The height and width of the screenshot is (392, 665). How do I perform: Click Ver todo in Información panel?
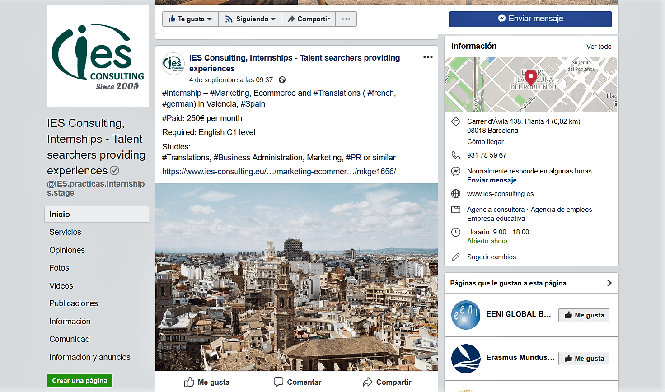(x=599, y=47)
